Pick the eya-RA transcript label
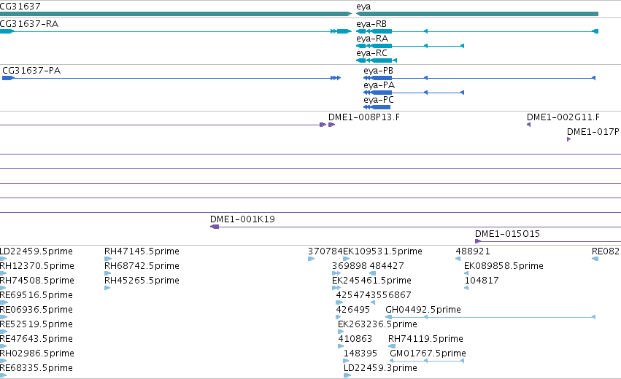This screenshot has width=621, height=379. [x=372, y=39]
